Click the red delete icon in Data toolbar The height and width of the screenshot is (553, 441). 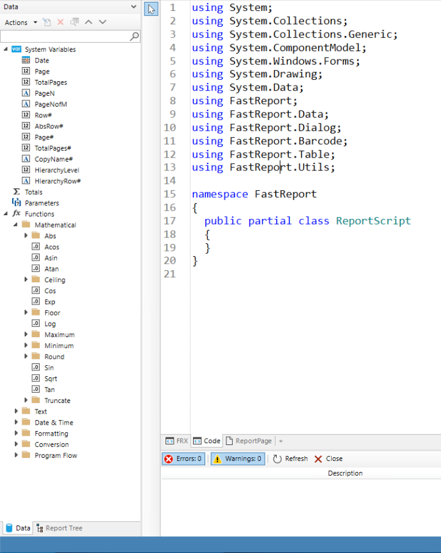pyautogui.click(x=61, y=22)
